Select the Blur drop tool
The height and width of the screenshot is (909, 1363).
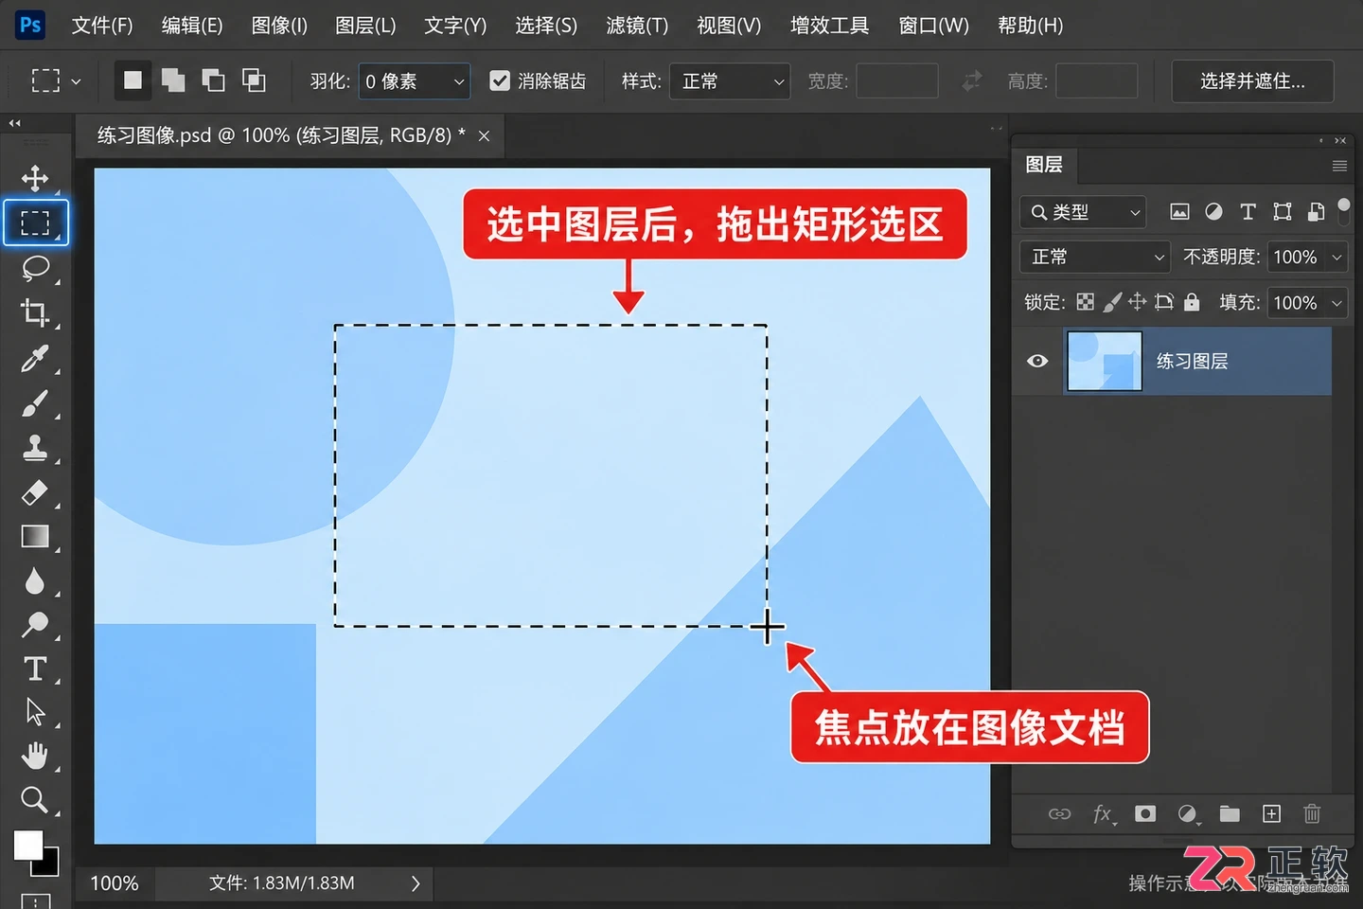(35, 580)
